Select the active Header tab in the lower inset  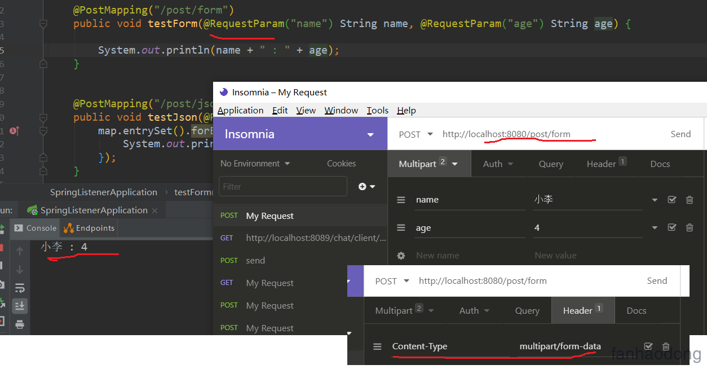click(583, 310)
